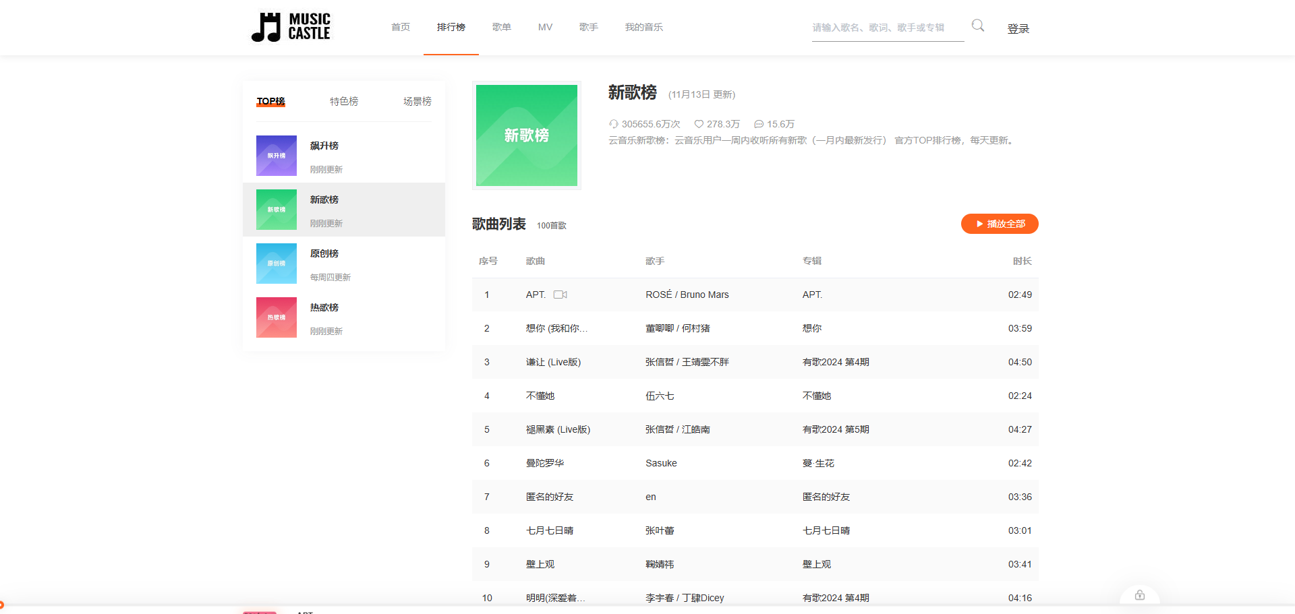
Task: Open the 原创榜 chart thumbnail
Action: [x=277, y=264]
